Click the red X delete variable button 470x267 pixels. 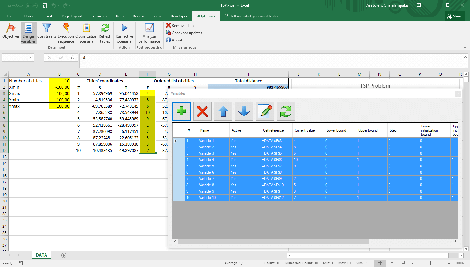coord(202,111)
